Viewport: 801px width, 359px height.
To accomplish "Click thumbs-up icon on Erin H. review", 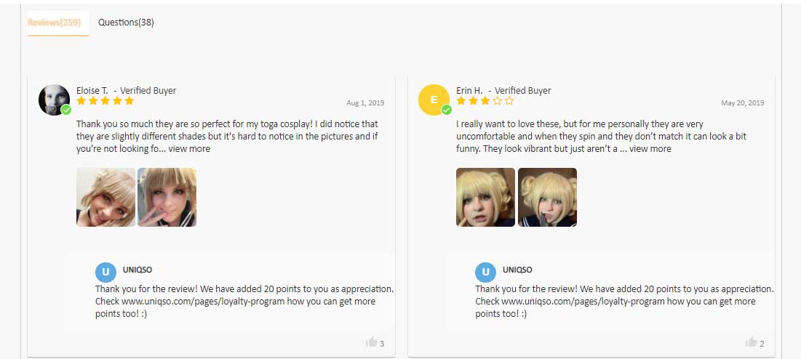I will 751,342.
